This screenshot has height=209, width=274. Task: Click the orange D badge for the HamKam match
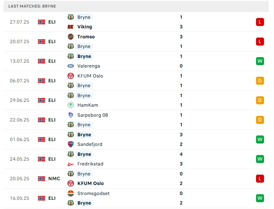260,100
